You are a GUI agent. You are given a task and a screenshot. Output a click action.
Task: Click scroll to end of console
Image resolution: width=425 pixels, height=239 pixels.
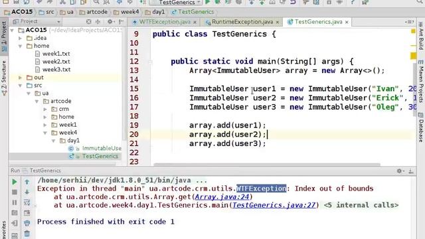pyautogui.click(x=27, y=213)
